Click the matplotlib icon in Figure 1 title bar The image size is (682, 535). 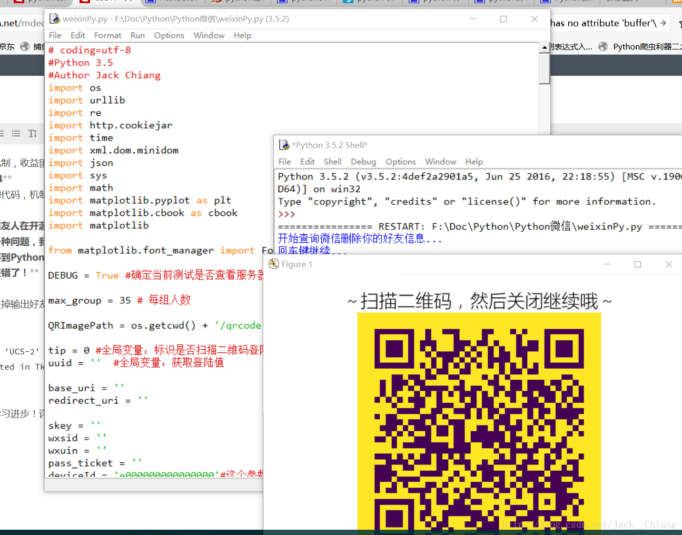[274, 264]
